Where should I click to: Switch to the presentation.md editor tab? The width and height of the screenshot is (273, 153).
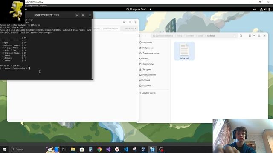coord(110,28)
